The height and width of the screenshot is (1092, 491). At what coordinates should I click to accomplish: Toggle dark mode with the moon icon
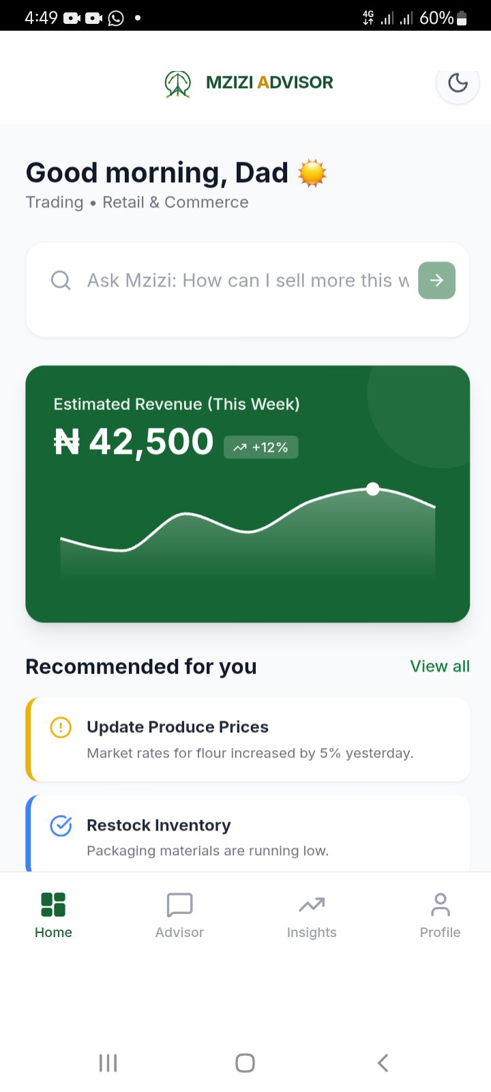[x=458, y=83]
